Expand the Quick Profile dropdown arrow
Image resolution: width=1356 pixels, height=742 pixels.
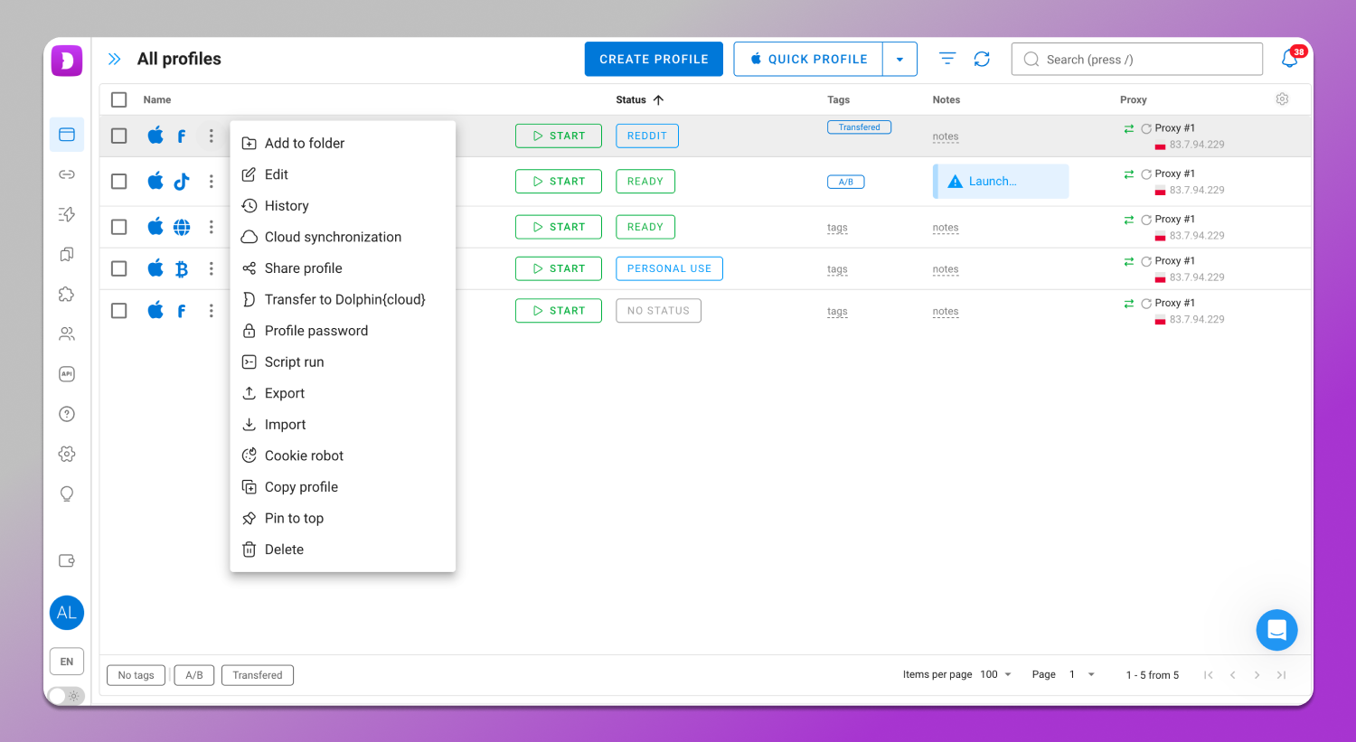click(x=899, y=60)
